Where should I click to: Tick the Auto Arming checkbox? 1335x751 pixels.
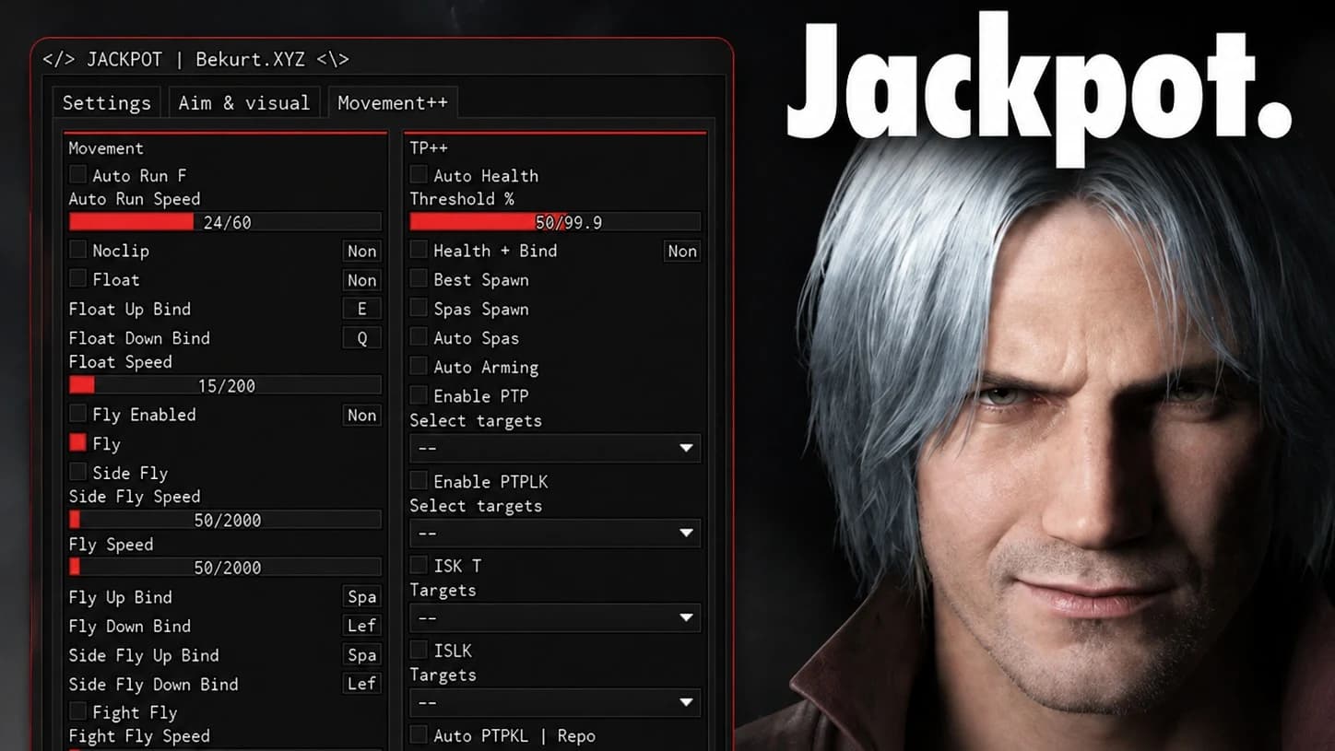click(x=419, y=367)
